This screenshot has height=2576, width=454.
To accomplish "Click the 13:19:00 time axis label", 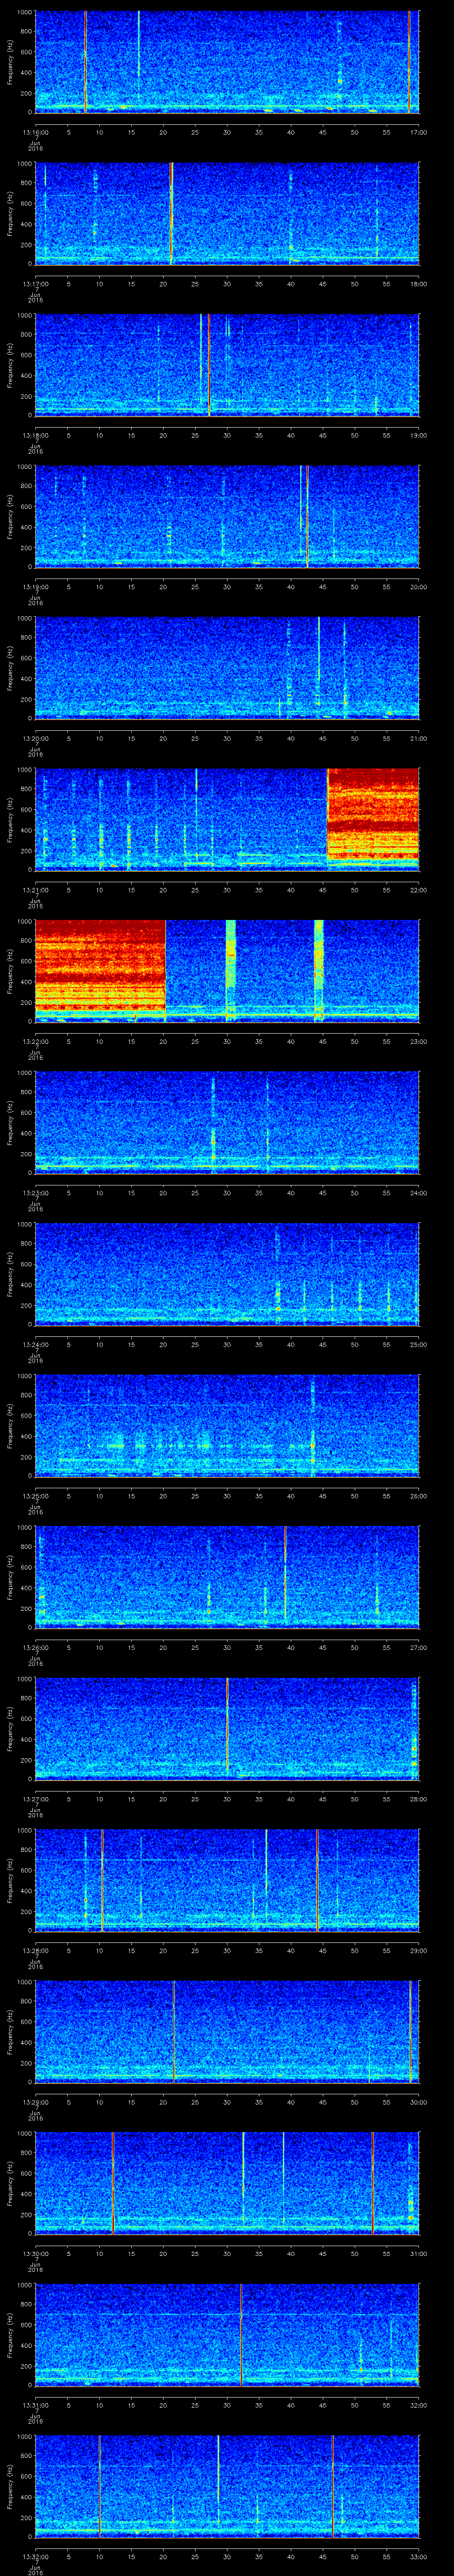I will pyautogui.click(x=36, y=586).
